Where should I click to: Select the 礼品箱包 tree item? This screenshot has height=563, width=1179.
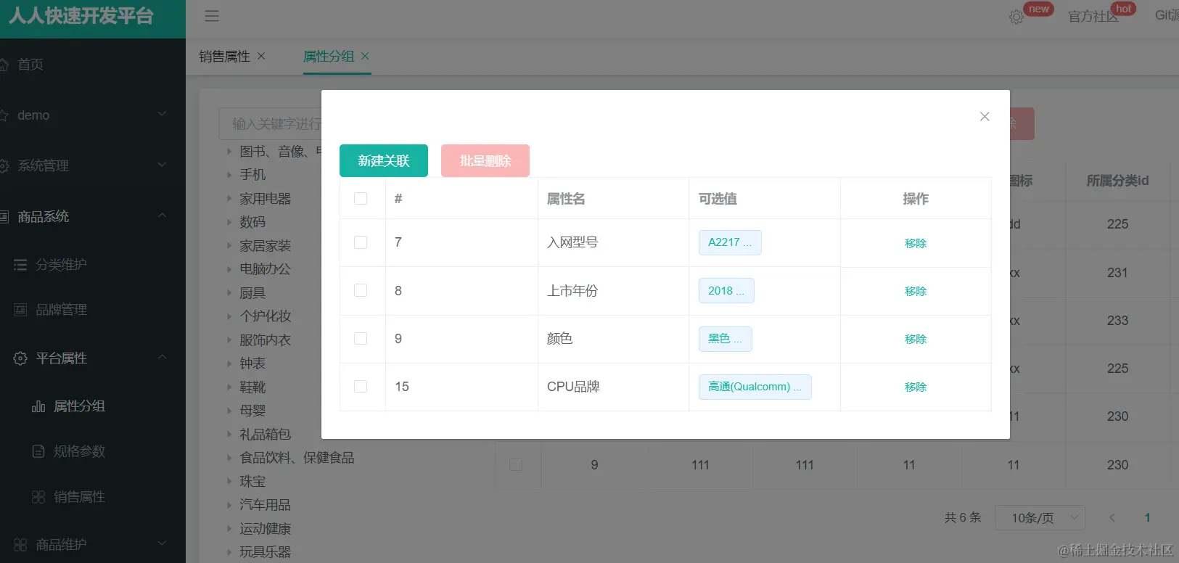coord(266,435)
